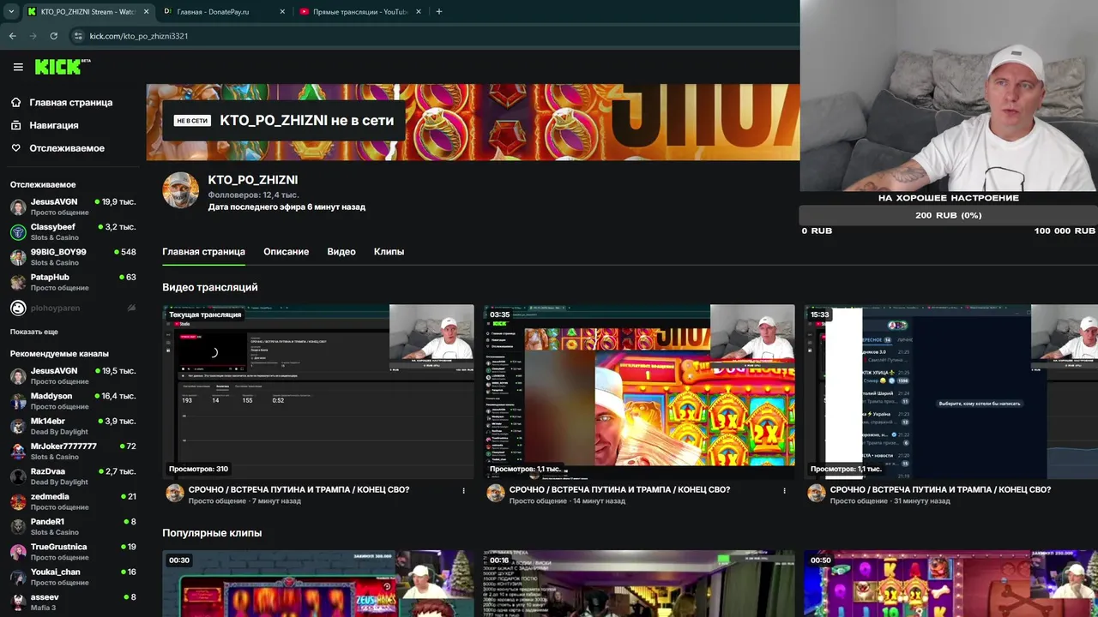Select the Описание channel tab
Image resolution: width=1098 pixels, height=617 pixels.
(x=286, y=252)
